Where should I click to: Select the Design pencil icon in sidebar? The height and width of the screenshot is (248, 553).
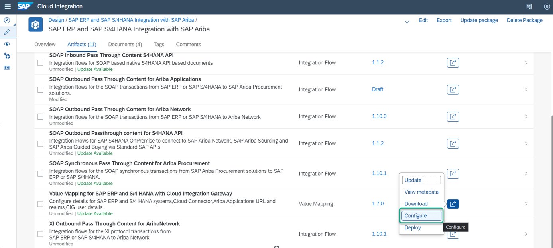7,32
